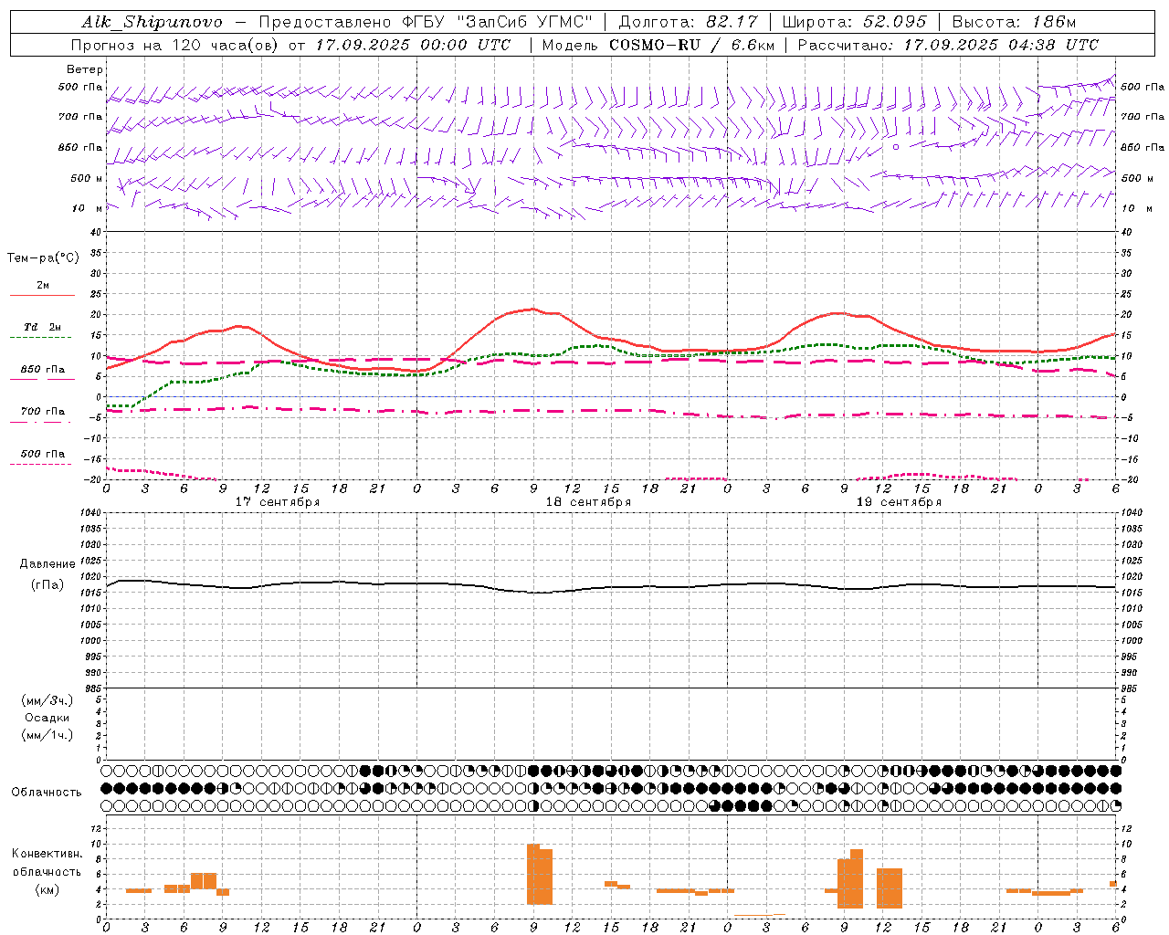Click the Ветер panel label
Screen dimensions: 1169x935
pyautogui.click(x=85, y=69)
